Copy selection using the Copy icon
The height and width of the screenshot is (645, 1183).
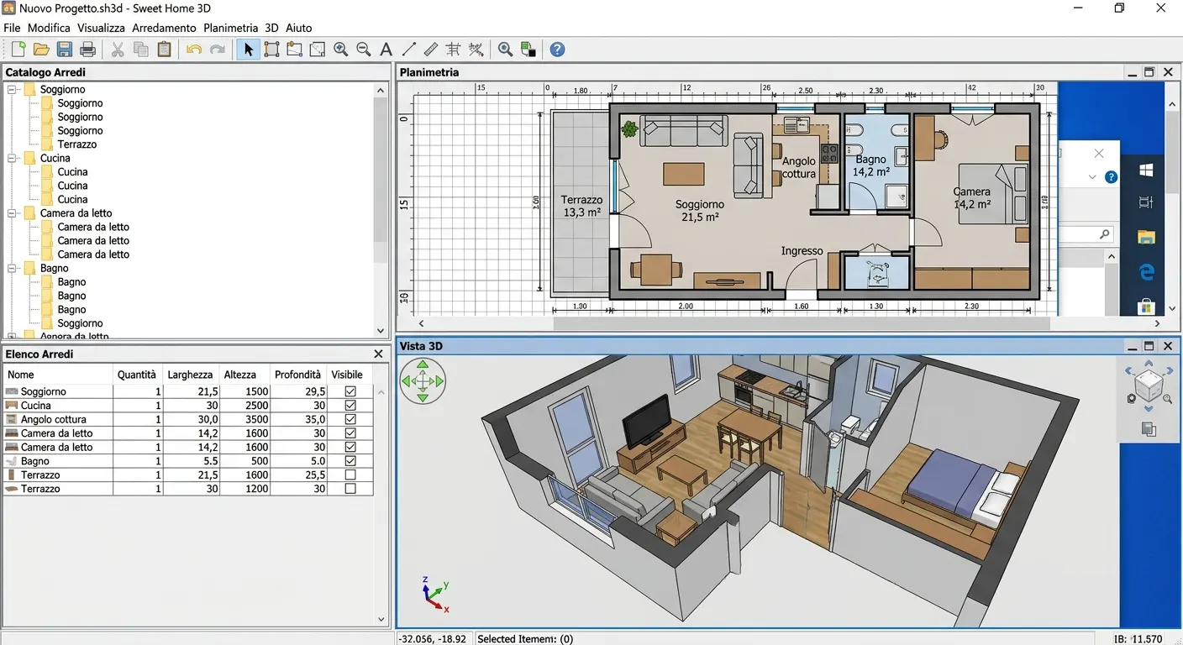(141, 50)
